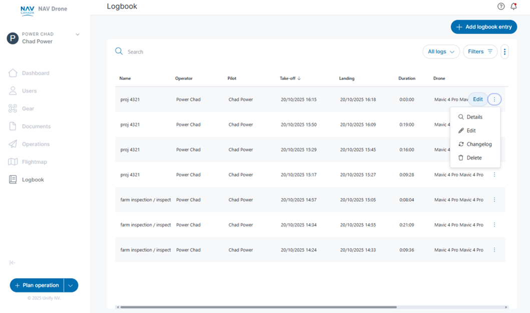Open Operations via paper plane icon
This screenshot has width=530, height=313.
(x=13, y=144)
